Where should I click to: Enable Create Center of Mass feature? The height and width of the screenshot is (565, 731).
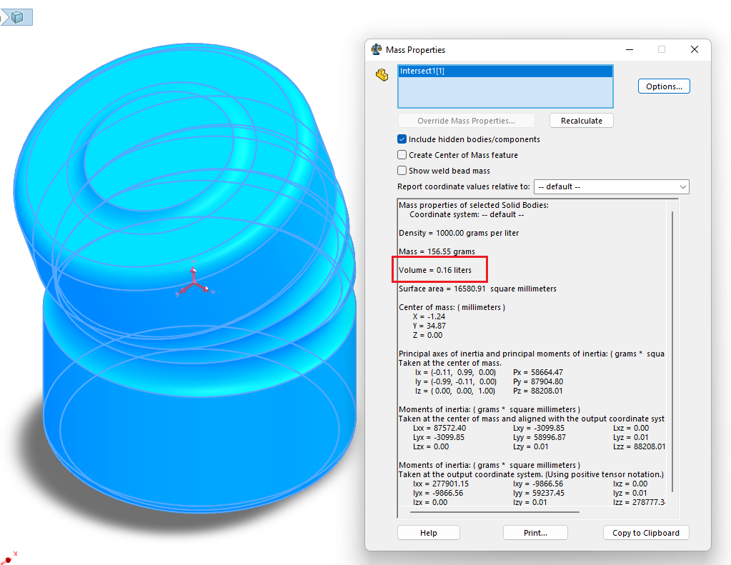pyautogui.click(x=402, y=155)
